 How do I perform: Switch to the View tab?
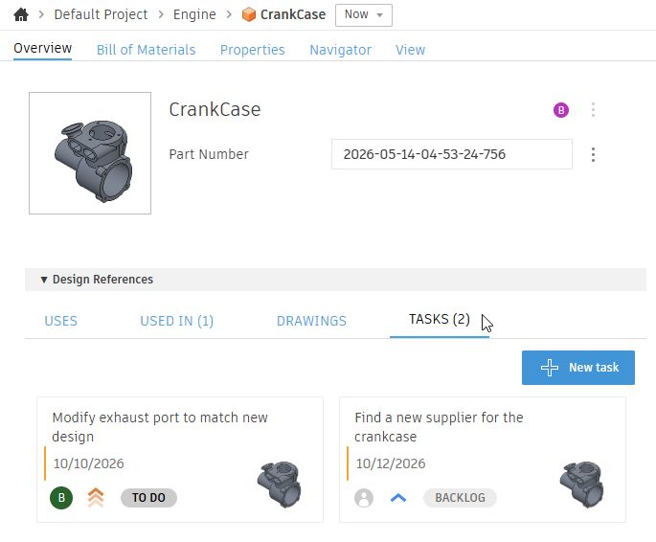(x=411, y=50)
